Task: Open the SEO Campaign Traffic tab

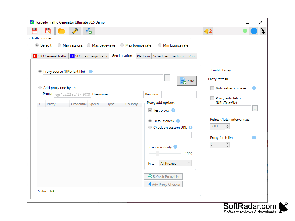Action: coord(89,56)
